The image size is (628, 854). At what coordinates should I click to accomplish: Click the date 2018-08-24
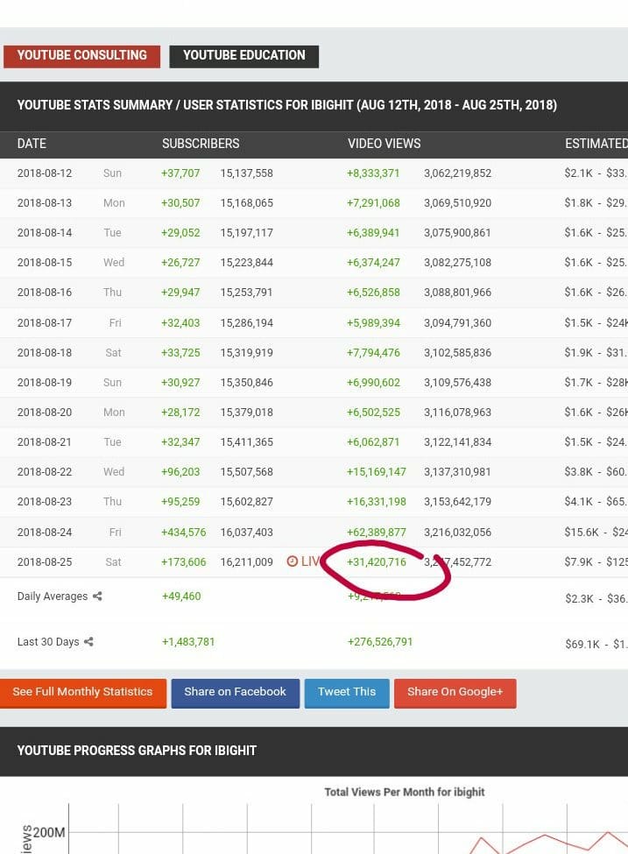pos(45,533)
